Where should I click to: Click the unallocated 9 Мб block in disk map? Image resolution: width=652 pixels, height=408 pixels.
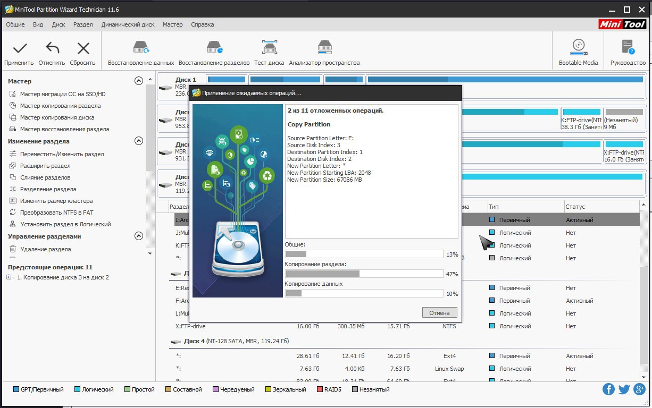623,120
